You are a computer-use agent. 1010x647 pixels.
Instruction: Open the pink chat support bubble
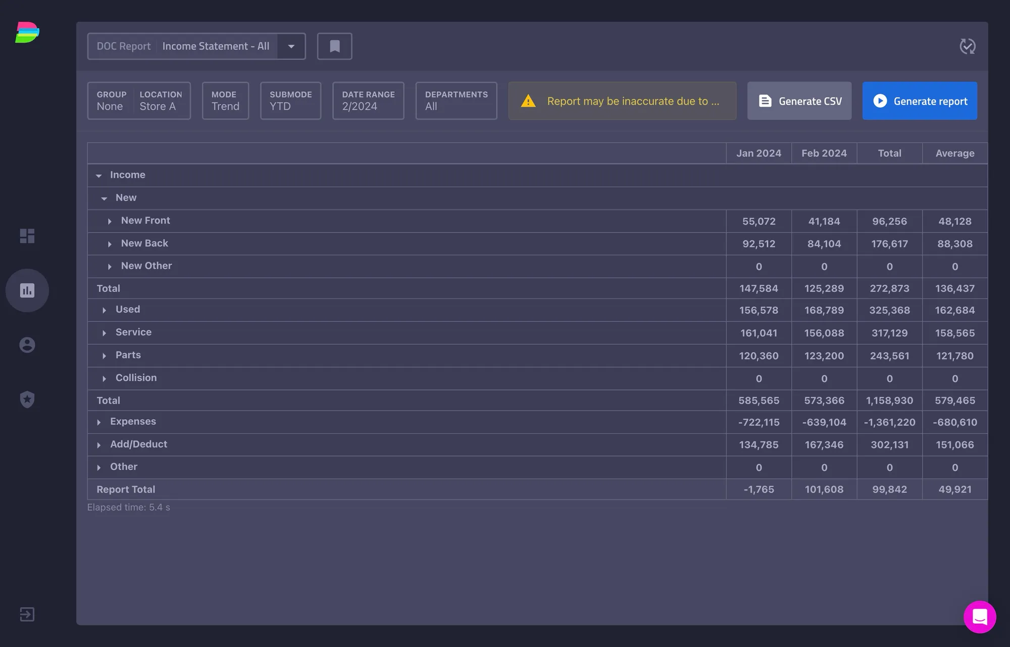(980, 617)
